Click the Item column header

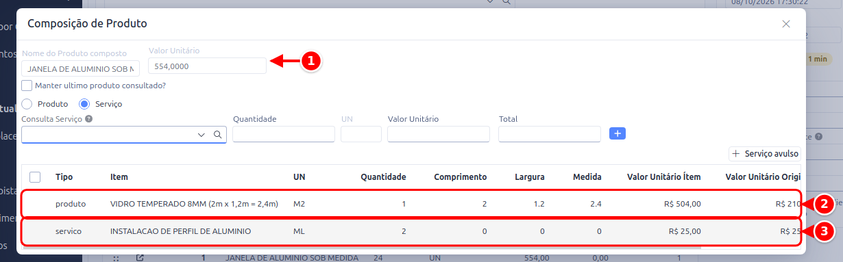(119, 177)
